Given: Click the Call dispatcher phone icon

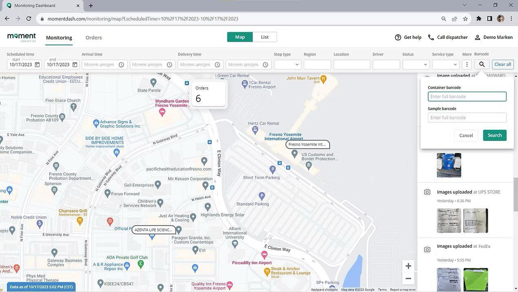Looking at the screenshot, I should [x=431, y=37].
